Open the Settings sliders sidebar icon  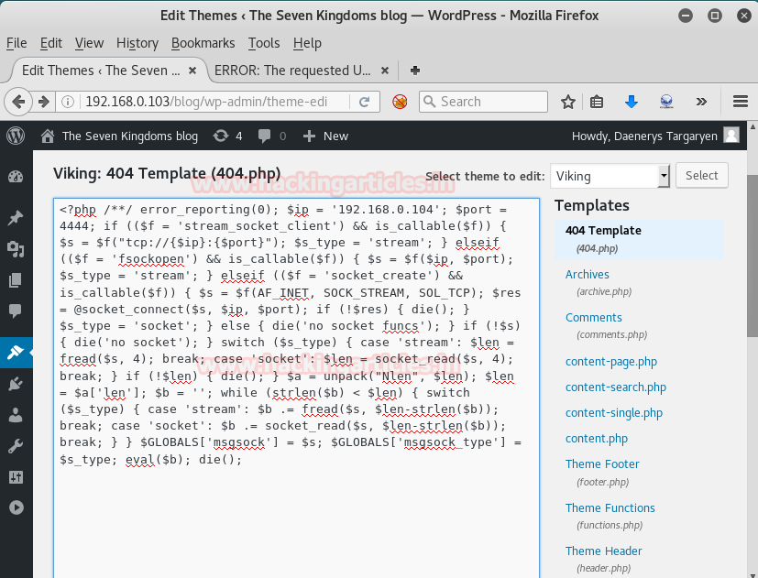point(16,477)
